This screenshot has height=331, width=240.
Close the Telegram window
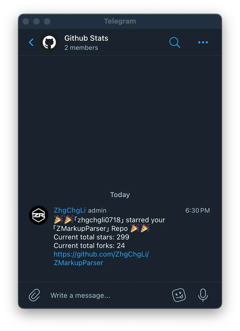tap(26, 21)
